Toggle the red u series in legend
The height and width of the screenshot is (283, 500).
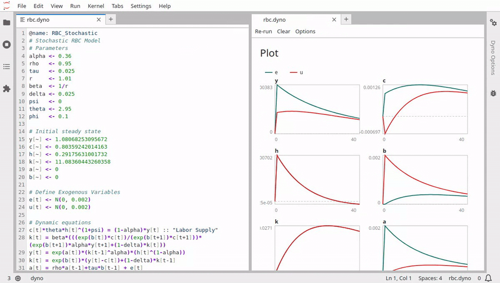pos(296,73)
